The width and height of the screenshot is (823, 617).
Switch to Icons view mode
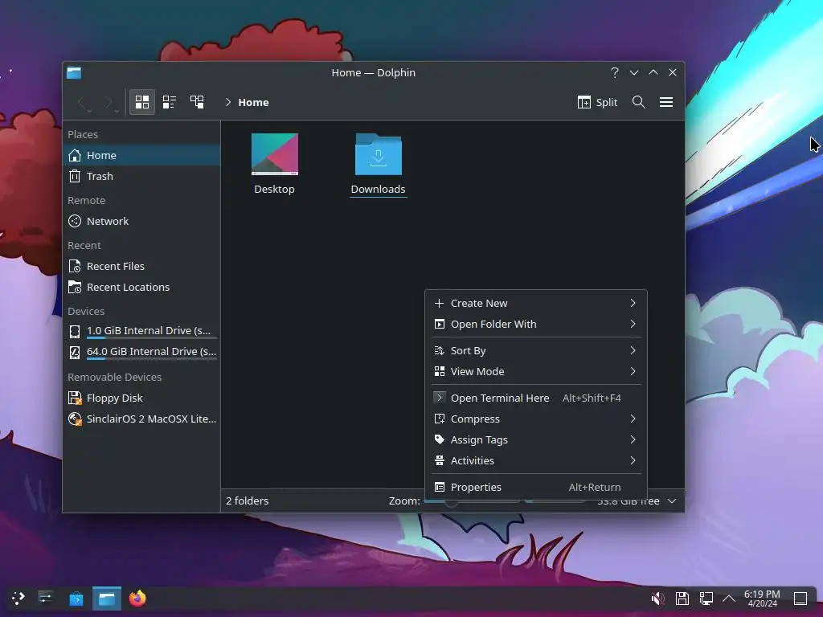click(x=142, y=102)
